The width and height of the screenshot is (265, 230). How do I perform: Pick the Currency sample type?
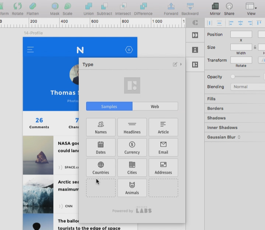tap(132, 147)
